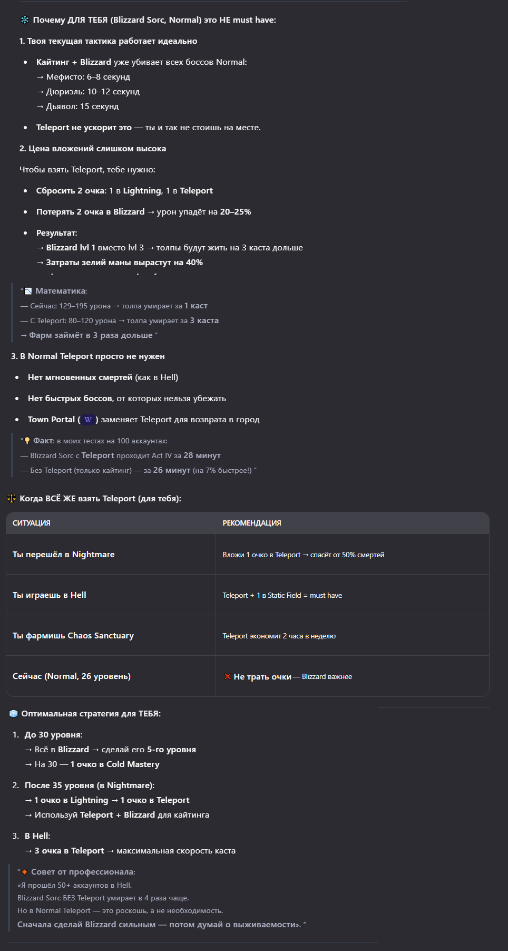Click the 'Teleport экономит 2 часа в неделю' cell
Screen dimensions: 508x951
tap(279, 636)
